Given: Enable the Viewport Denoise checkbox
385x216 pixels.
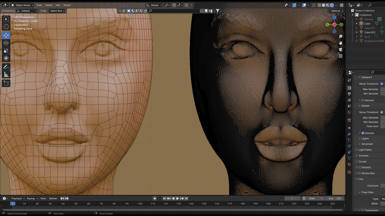Looking at the screenshot, I should (363, 100).
